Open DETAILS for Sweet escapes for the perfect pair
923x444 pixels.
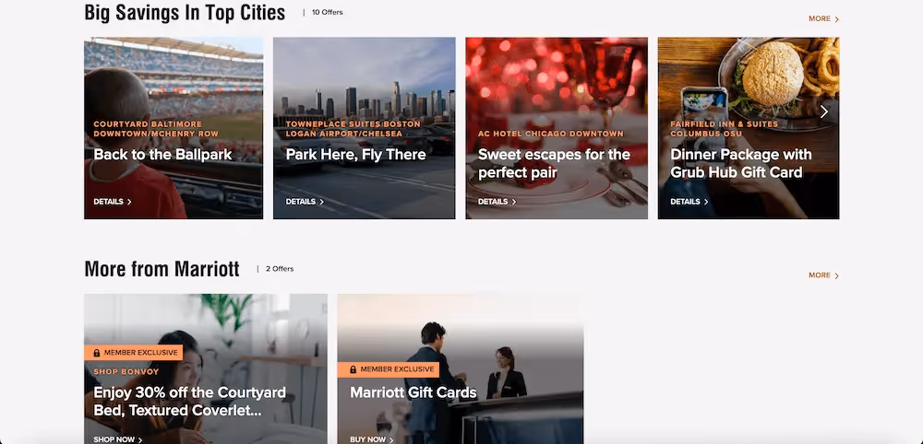coord(497,202)
